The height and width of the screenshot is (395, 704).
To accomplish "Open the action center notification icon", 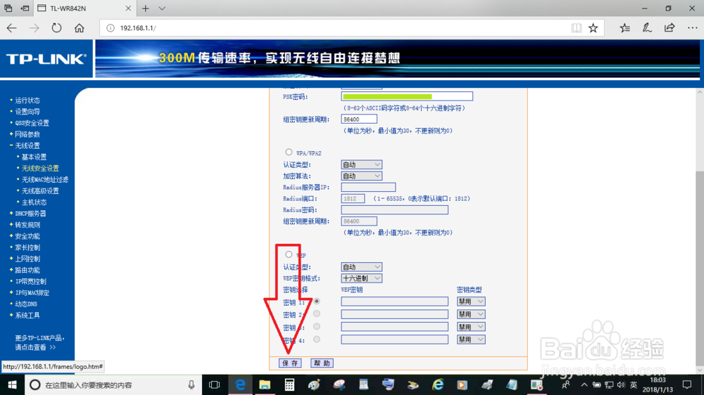I will click(687, 384).
